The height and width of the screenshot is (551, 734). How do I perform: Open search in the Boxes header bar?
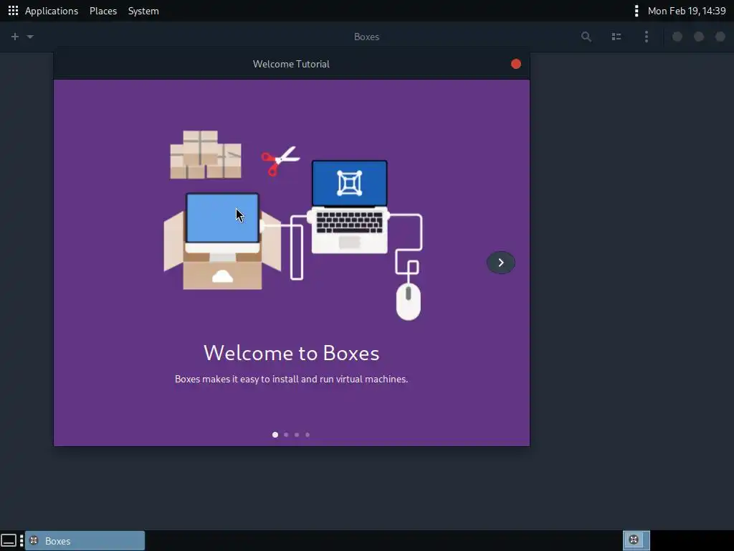tap(586, 37)
